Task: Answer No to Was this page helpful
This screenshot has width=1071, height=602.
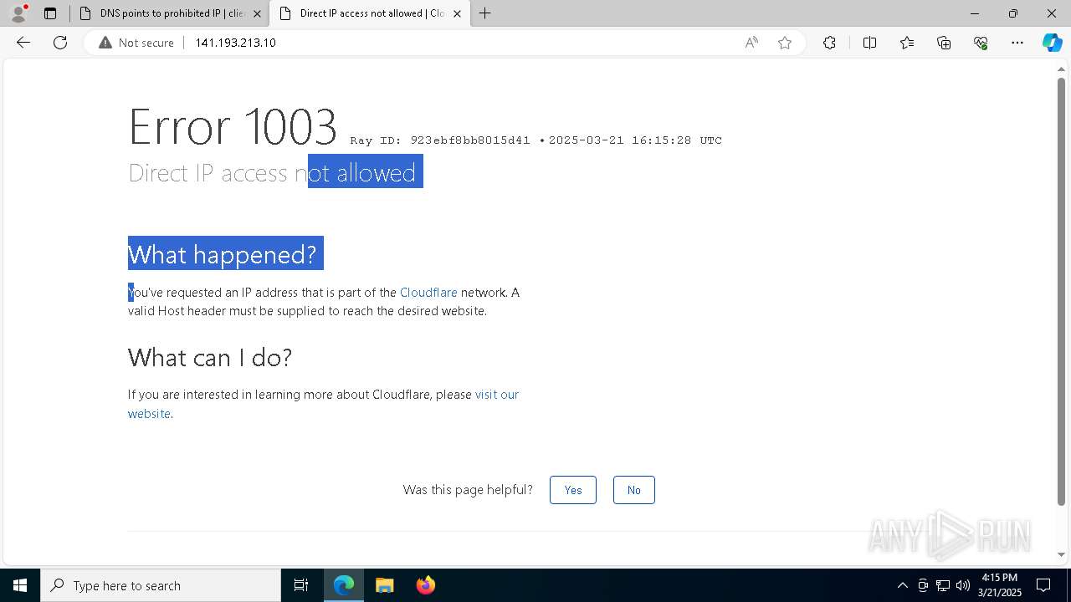Action: coord(634,490)
